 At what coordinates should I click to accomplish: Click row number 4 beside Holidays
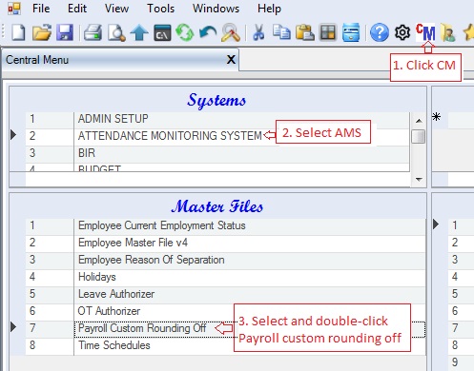[32, 277]
